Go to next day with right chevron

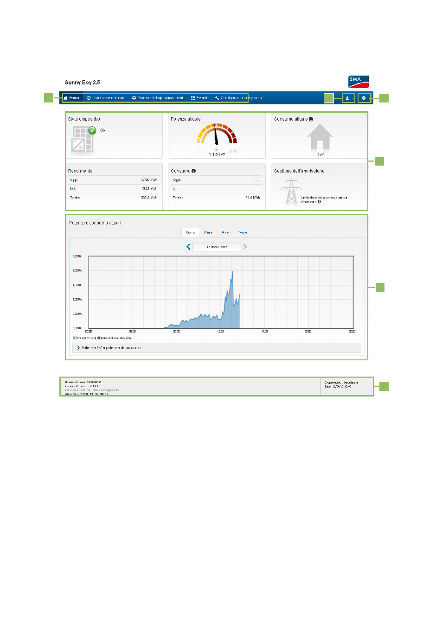(x=245, y=247)
